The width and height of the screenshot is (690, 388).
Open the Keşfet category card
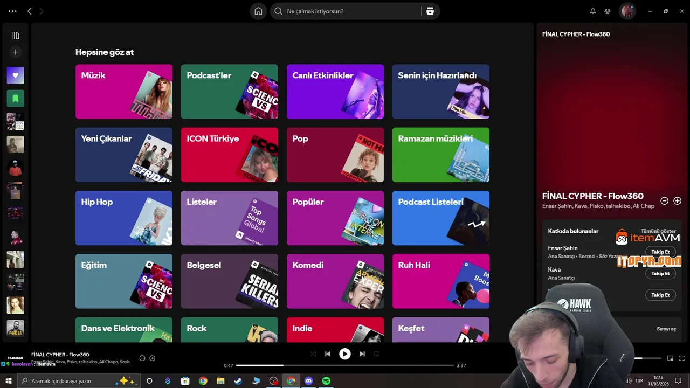(441, 330)
